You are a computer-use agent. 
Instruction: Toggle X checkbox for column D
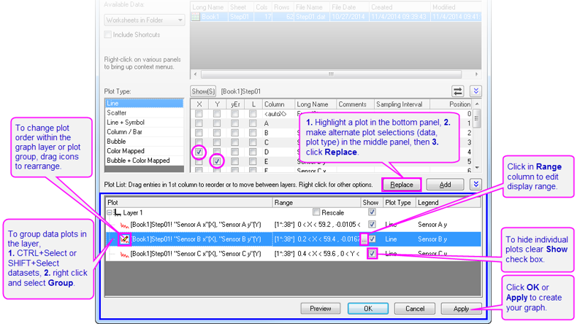tap(199, 152)
